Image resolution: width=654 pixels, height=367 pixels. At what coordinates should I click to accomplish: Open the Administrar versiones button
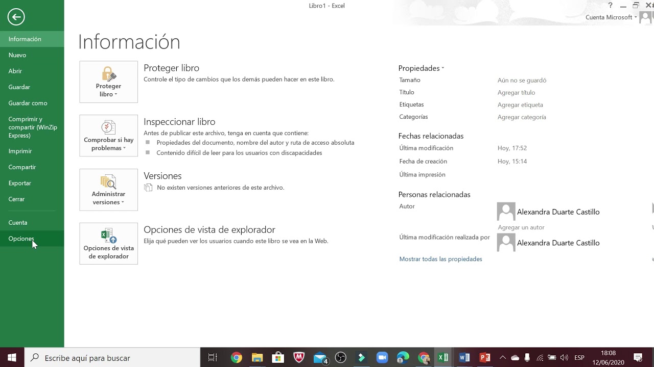point(108,190)
